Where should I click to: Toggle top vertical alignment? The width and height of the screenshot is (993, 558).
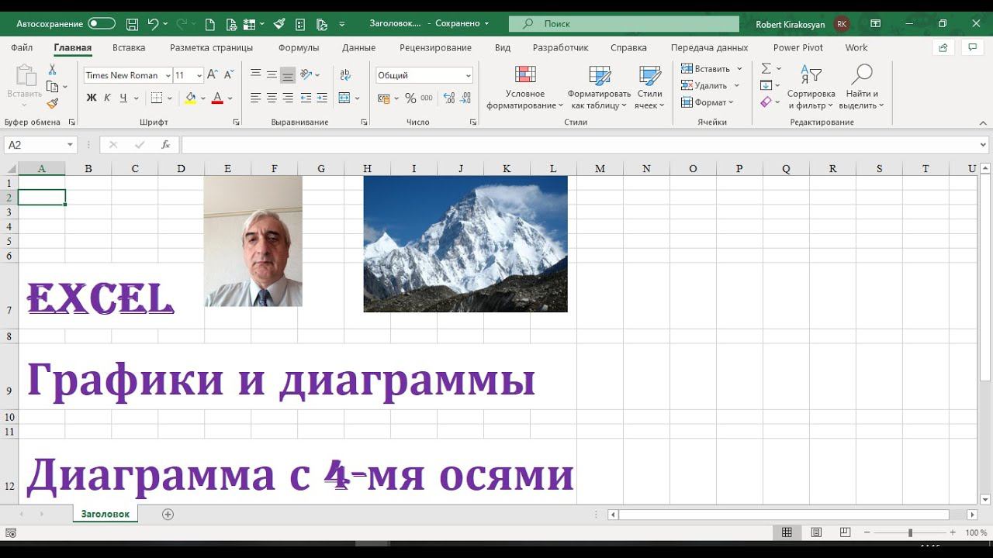coord(255,75)
